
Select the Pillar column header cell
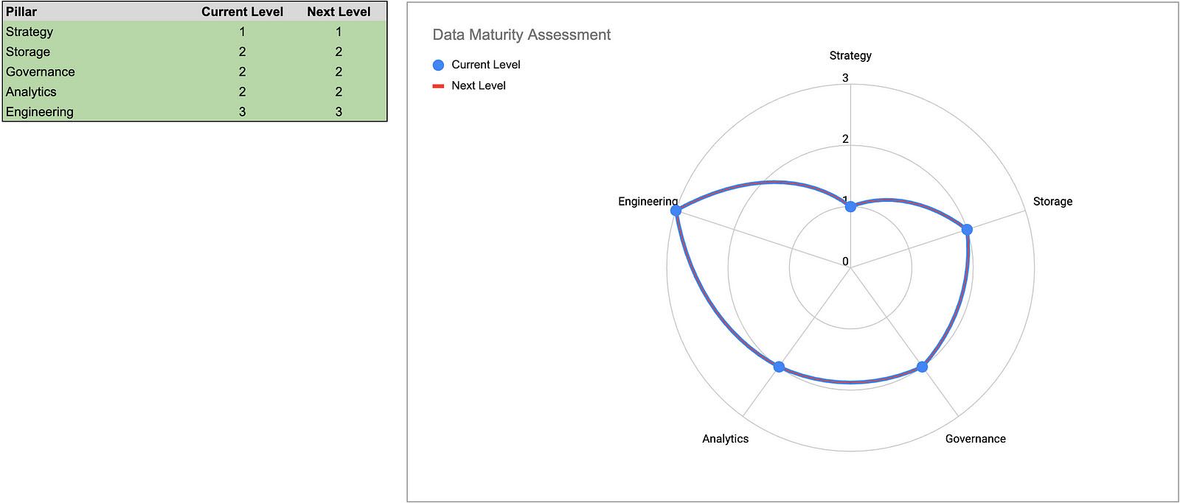(21, 12)
